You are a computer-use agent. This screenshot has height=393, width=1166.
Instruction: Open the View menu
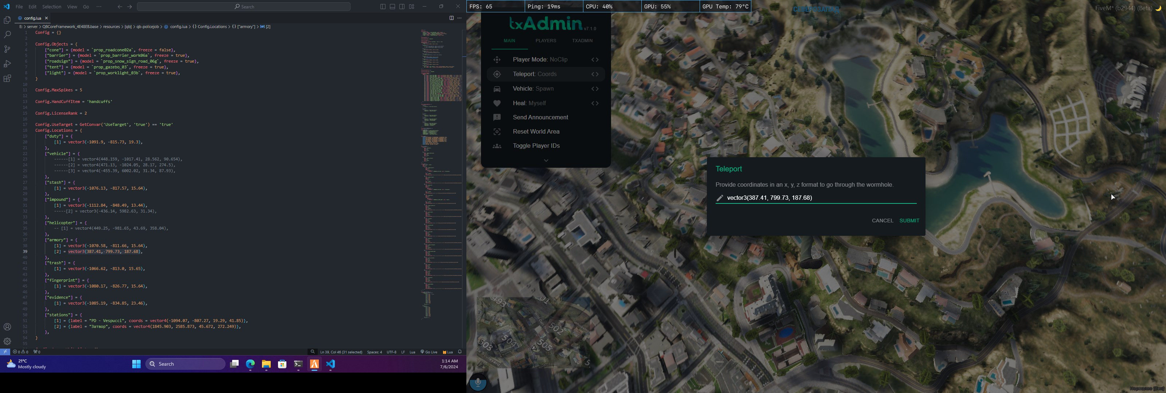(72, 7)
